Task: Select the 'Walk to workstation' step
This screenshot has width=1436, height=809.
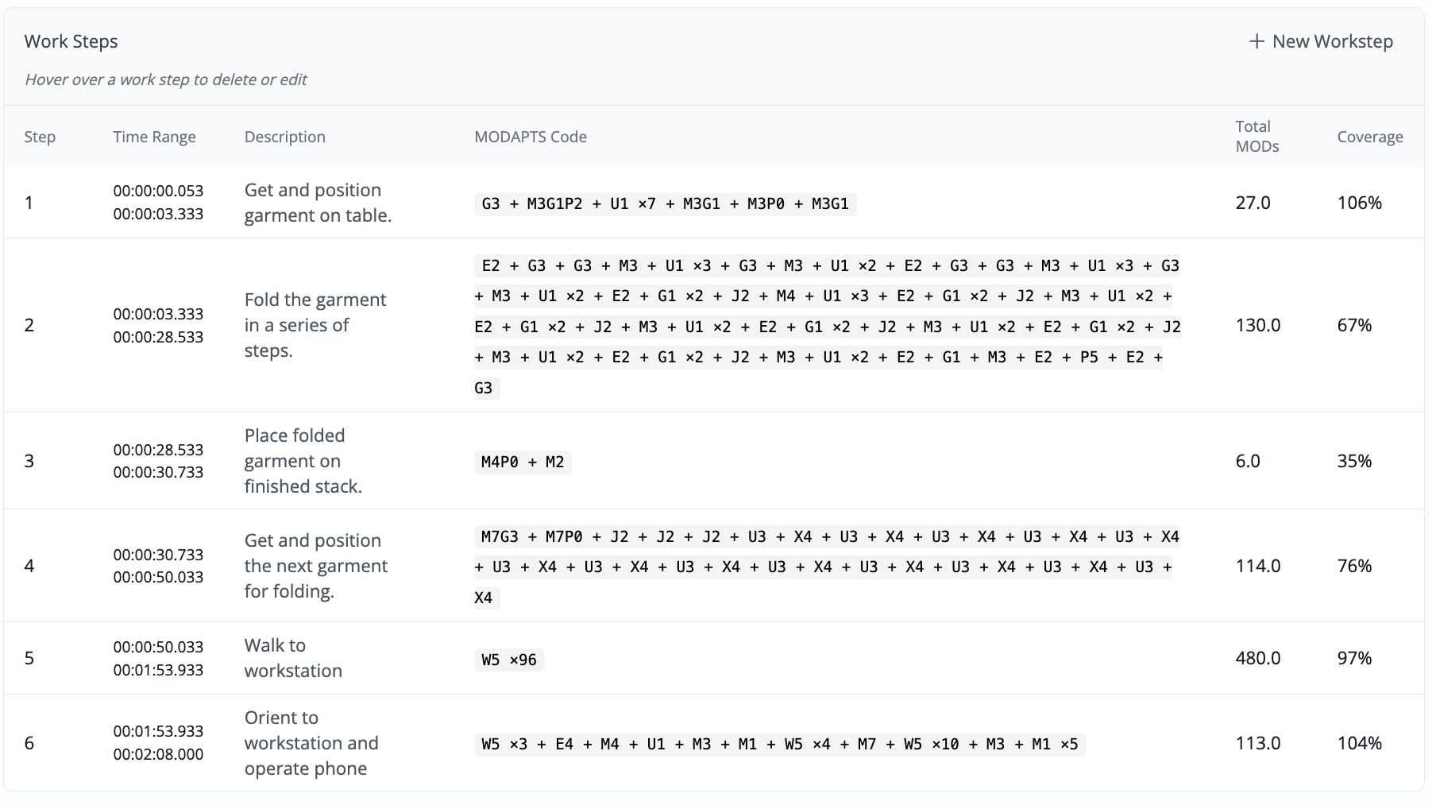Action: click(x=292, y=658)
